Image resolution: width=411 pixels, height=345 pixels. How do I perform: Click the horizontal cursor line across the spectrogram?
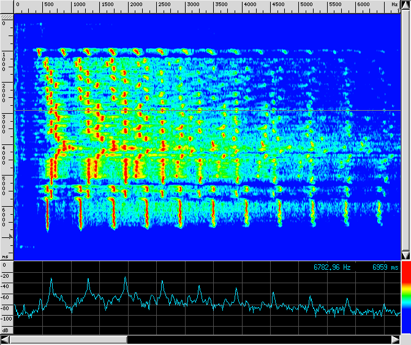[208, 110]
